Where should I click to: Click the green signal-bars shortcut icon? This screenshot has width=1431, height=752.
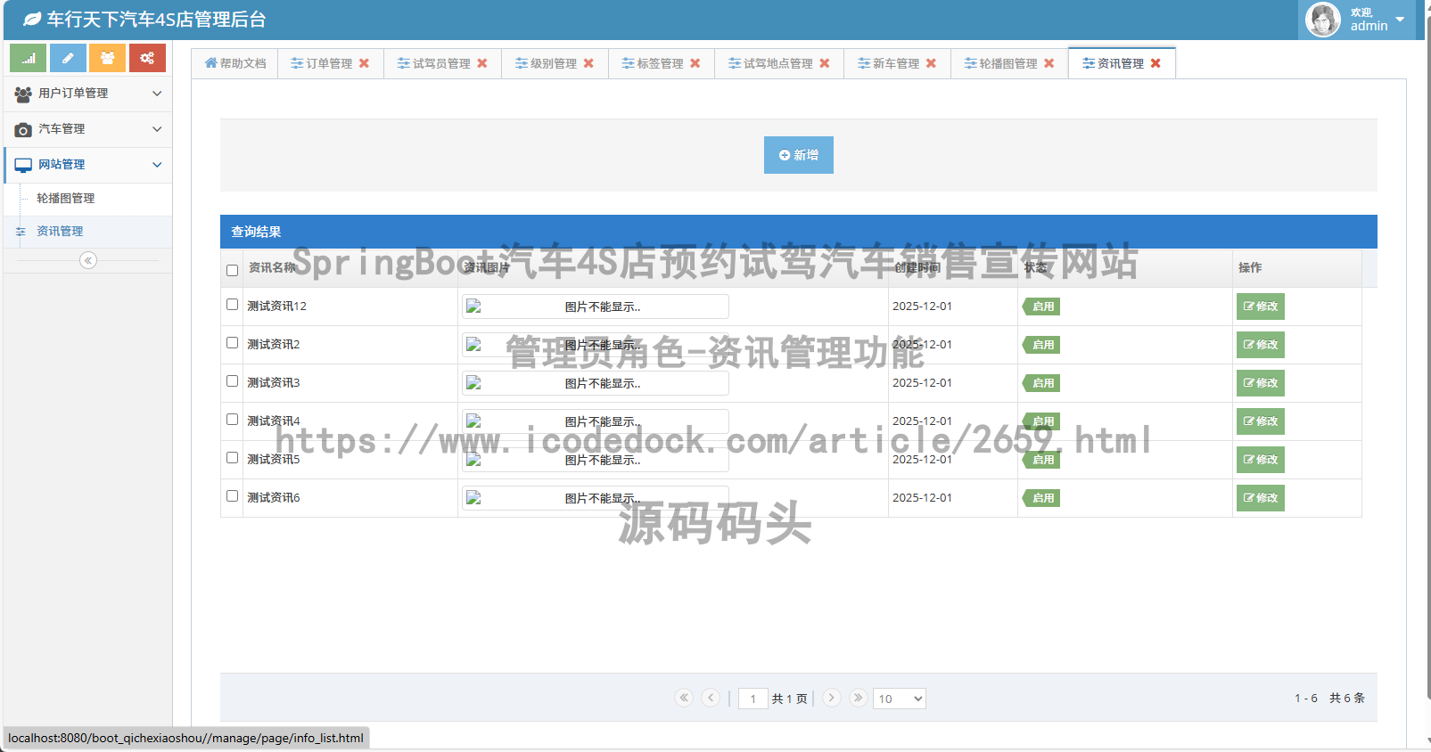point(28,58)
